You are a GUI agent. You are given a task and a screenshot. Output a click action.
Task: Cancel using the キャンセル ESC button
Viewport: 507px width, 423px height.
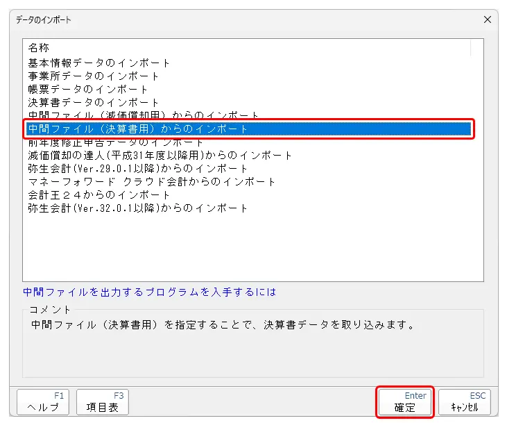tap(465, 403)
